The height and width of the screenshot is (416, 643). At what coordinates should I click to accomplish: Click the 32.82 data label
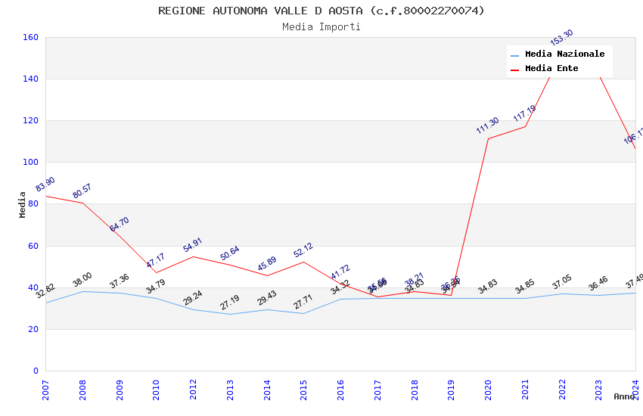45,291
